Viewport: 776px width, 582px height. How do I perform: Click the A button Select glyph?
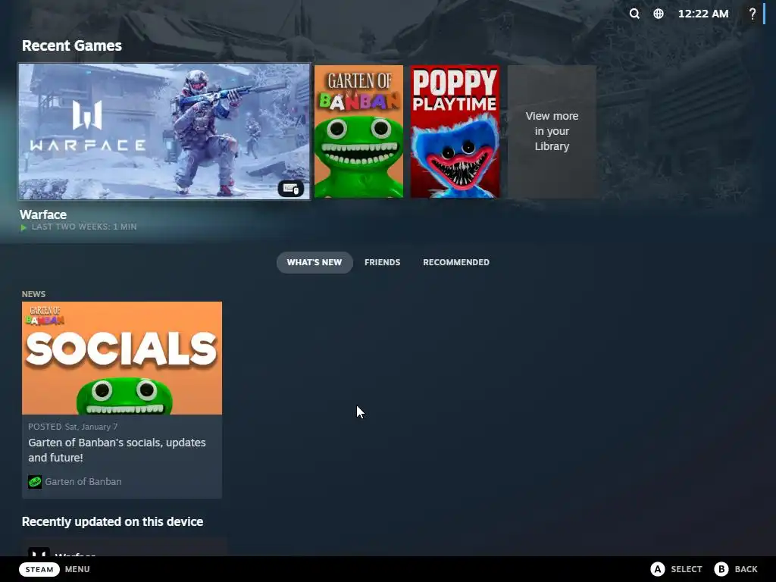click(x=657, y=569)
